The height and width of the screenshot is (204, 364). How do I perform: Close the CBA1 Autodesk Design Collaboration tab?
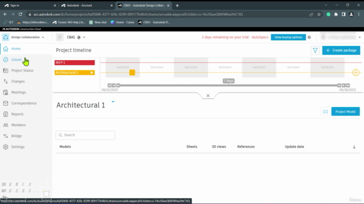click(168, 5)
